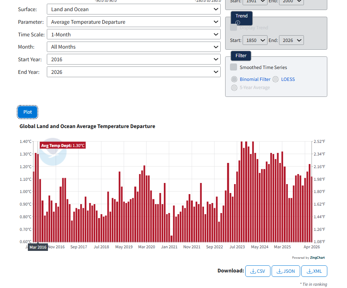Click the Smoothed Time Series label

(263, 68)
